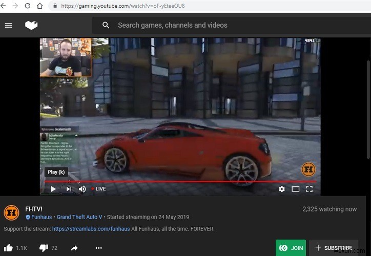
Task: Click the blue verified badge before Funhaus
Action: pos(28,217)
